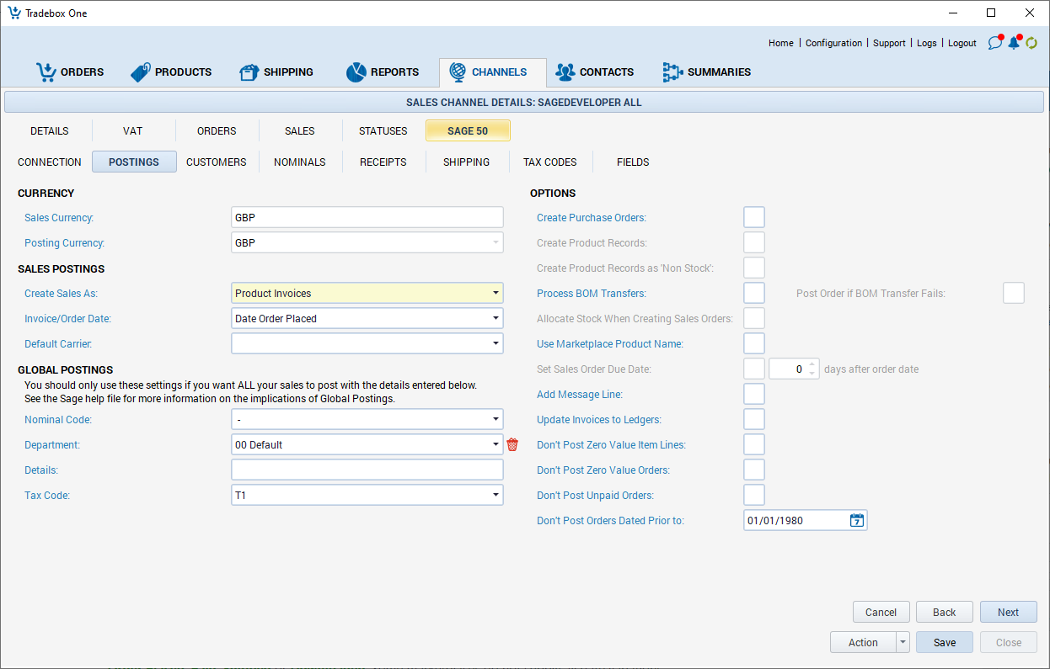This screenshot has height=669, width=1050.
Task: Tick Don't Post Zero Value Item Lines
Action: click(x=754, y=444)
